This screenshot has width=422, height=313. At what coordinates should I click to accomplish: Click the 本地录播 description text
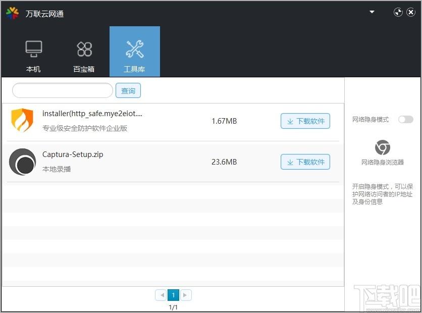tap(57, 169)
